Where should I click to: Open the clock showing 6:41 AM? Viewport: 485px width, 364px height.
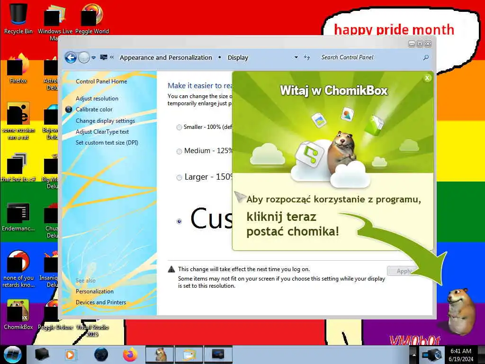461,355
